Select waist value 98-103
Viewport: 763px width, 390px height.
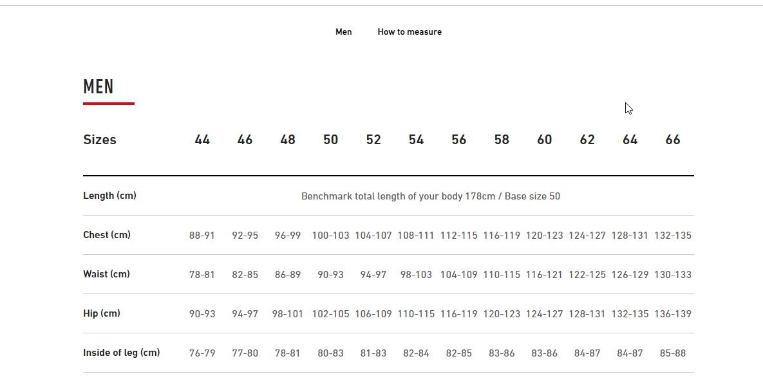[416, 275]
